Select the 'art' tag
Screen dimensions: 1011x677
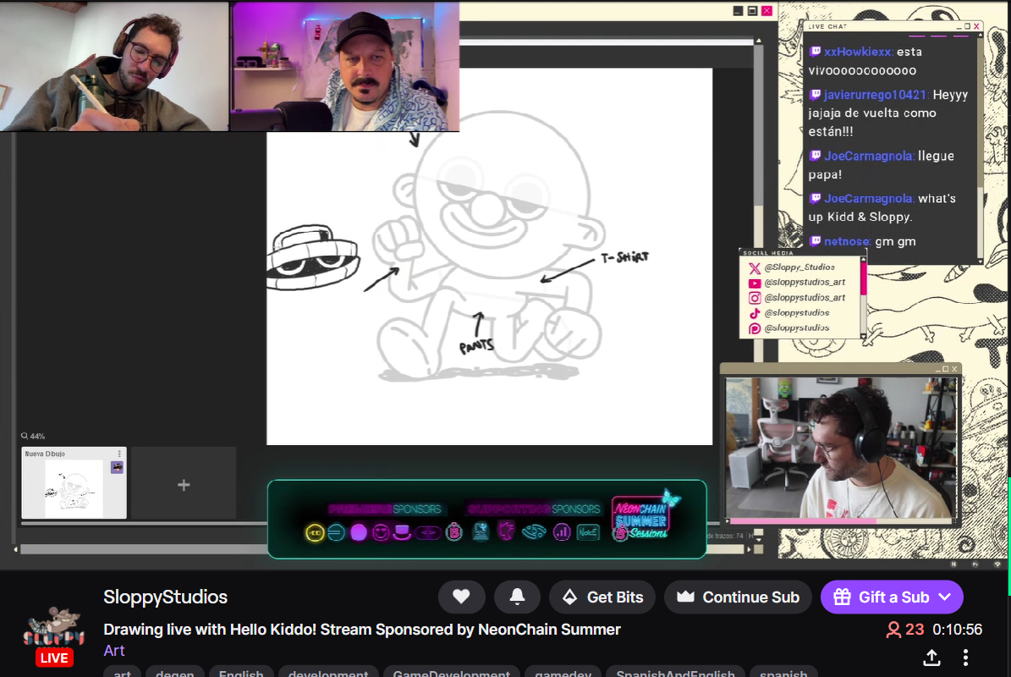tap(122, 673)
